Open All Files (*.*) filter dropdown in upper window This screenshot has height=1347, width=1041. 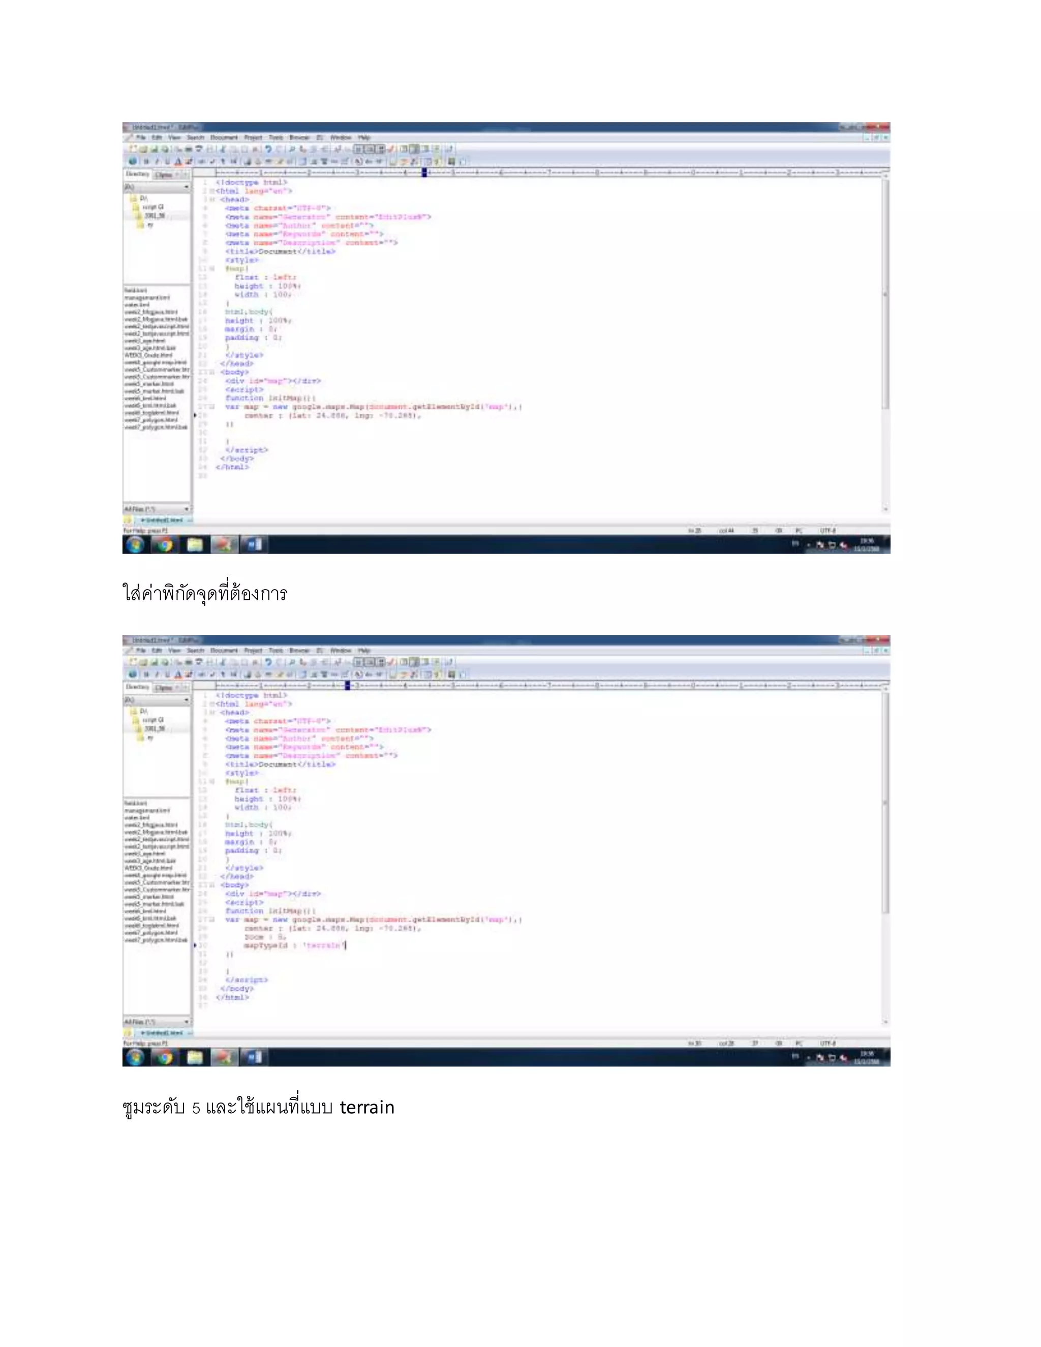tap(186, 509)
